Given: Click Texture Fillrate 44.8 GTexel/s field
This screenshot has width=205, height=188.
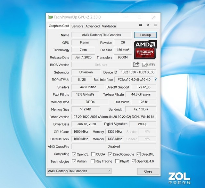Looking at the screenshot, I should [141, 94].
